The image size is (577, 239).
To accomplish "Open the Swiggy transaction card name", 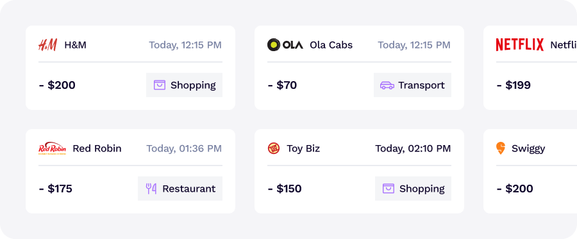I will point(528,149).
